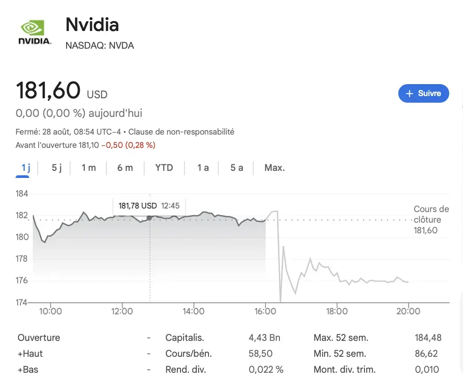Open the 5a chart view
This screenshot has width=463, height=386.
click(237, 168)
